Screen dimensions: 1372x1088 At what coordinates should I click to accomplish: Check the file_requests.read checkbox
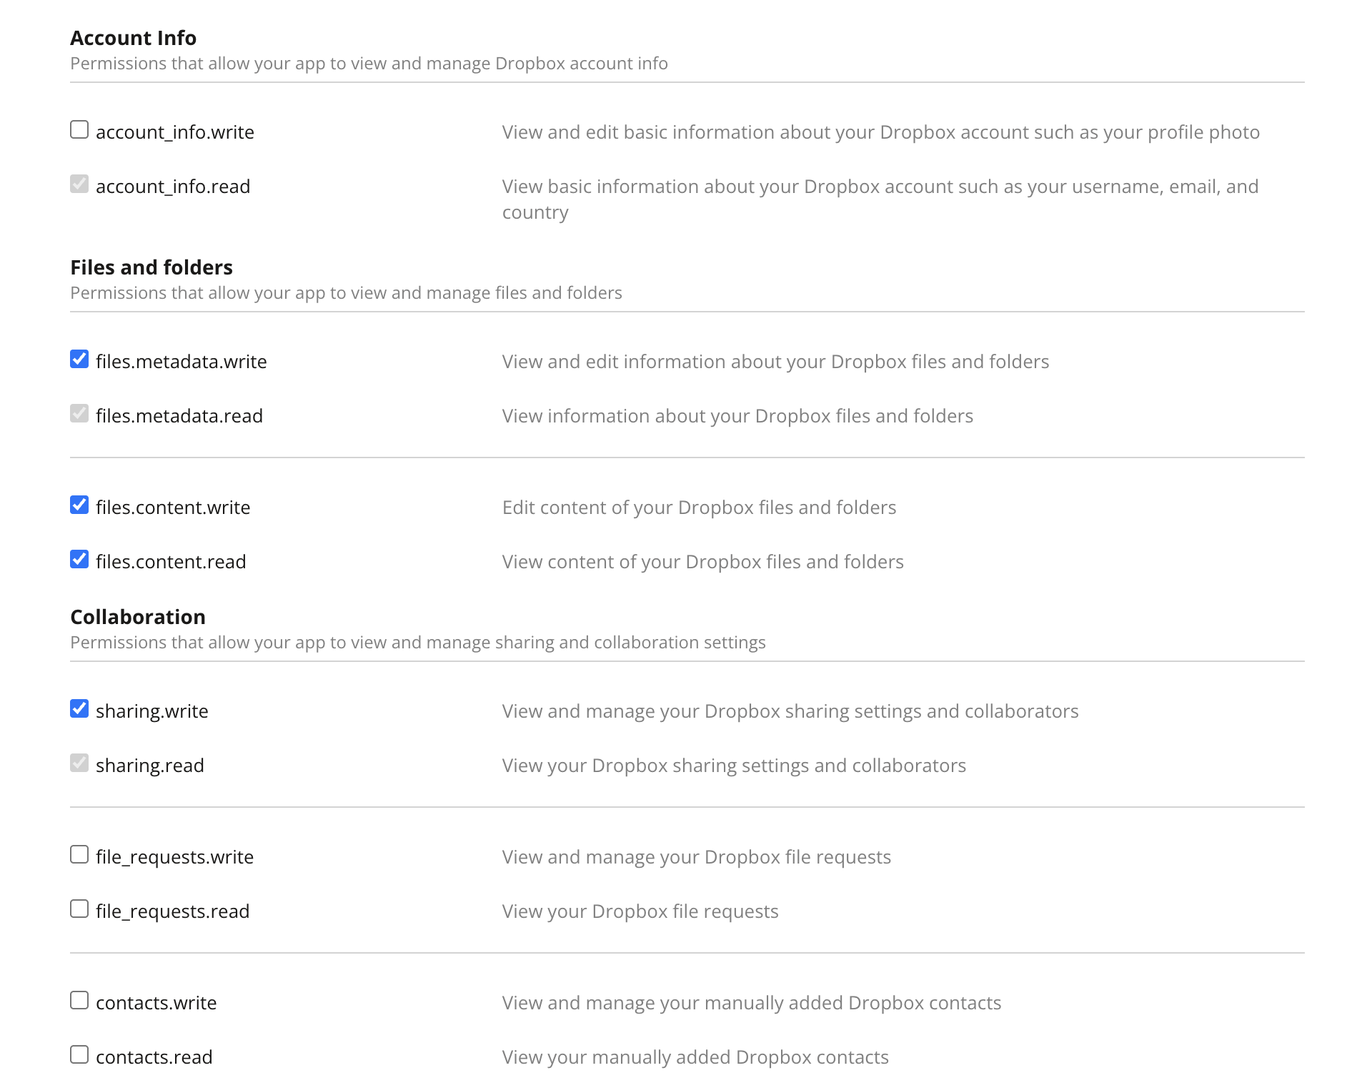79,909
